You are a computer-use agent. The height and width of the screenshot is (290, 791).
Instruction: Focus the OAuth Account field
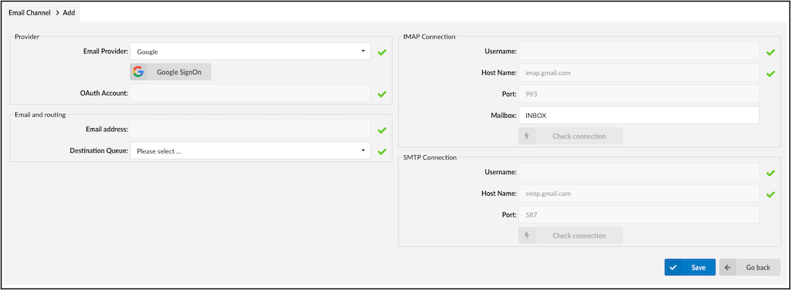[x=250, y=93]
